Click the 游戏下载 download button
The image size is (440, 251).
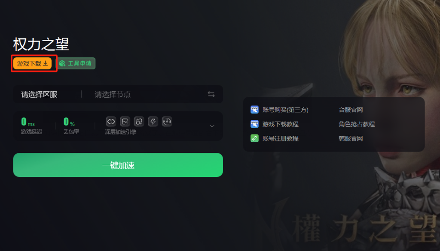pyautogui.click(x=32, y=63)
